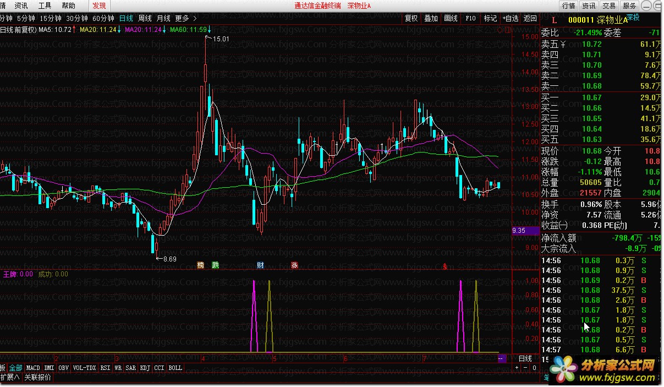The image size is (664, 387).
Task: Click the green 跌 event marker
Action: 215,265
